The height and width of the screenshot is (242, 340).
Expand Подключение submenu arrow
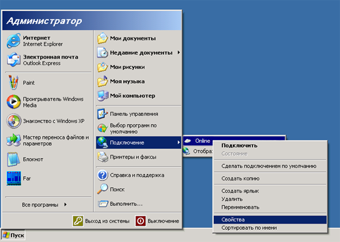(x=179, y=142)
